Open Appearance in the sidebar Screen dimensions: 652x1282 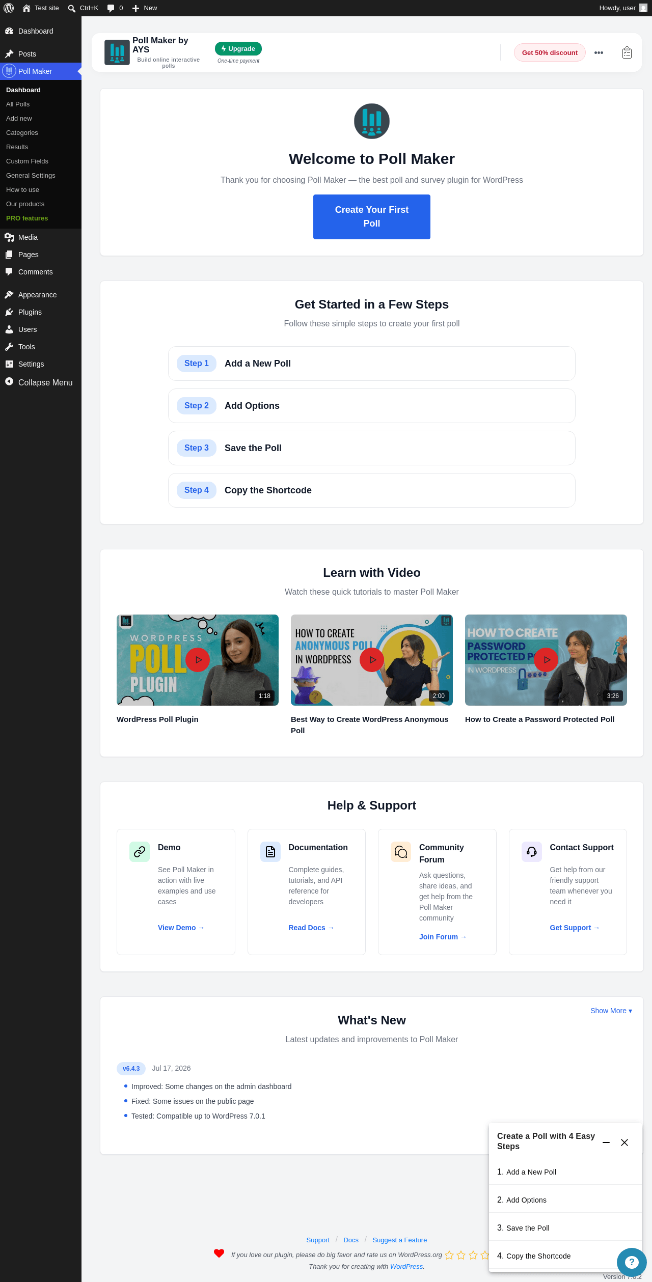(x=41, y=295)
